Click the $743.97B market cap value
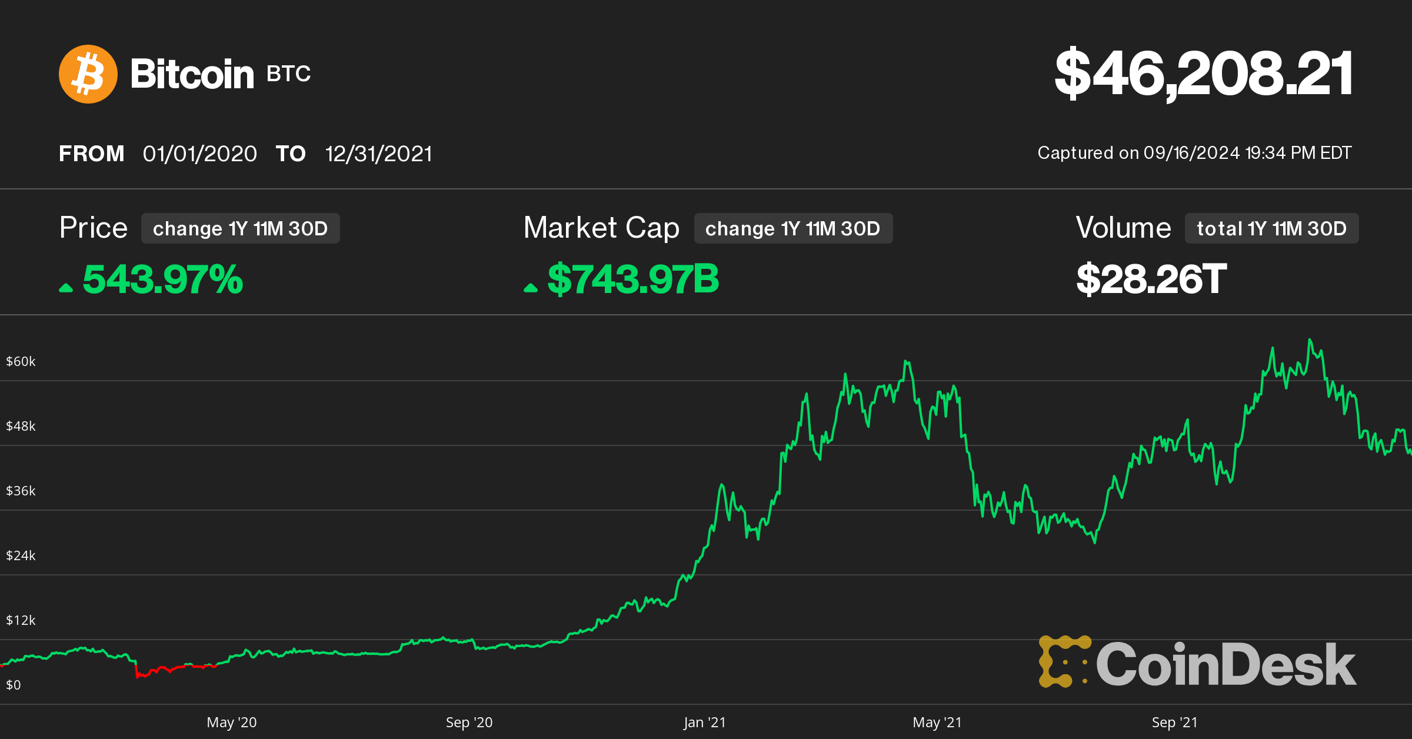The width and height of the screenshot is (1412, 739). 634,279
